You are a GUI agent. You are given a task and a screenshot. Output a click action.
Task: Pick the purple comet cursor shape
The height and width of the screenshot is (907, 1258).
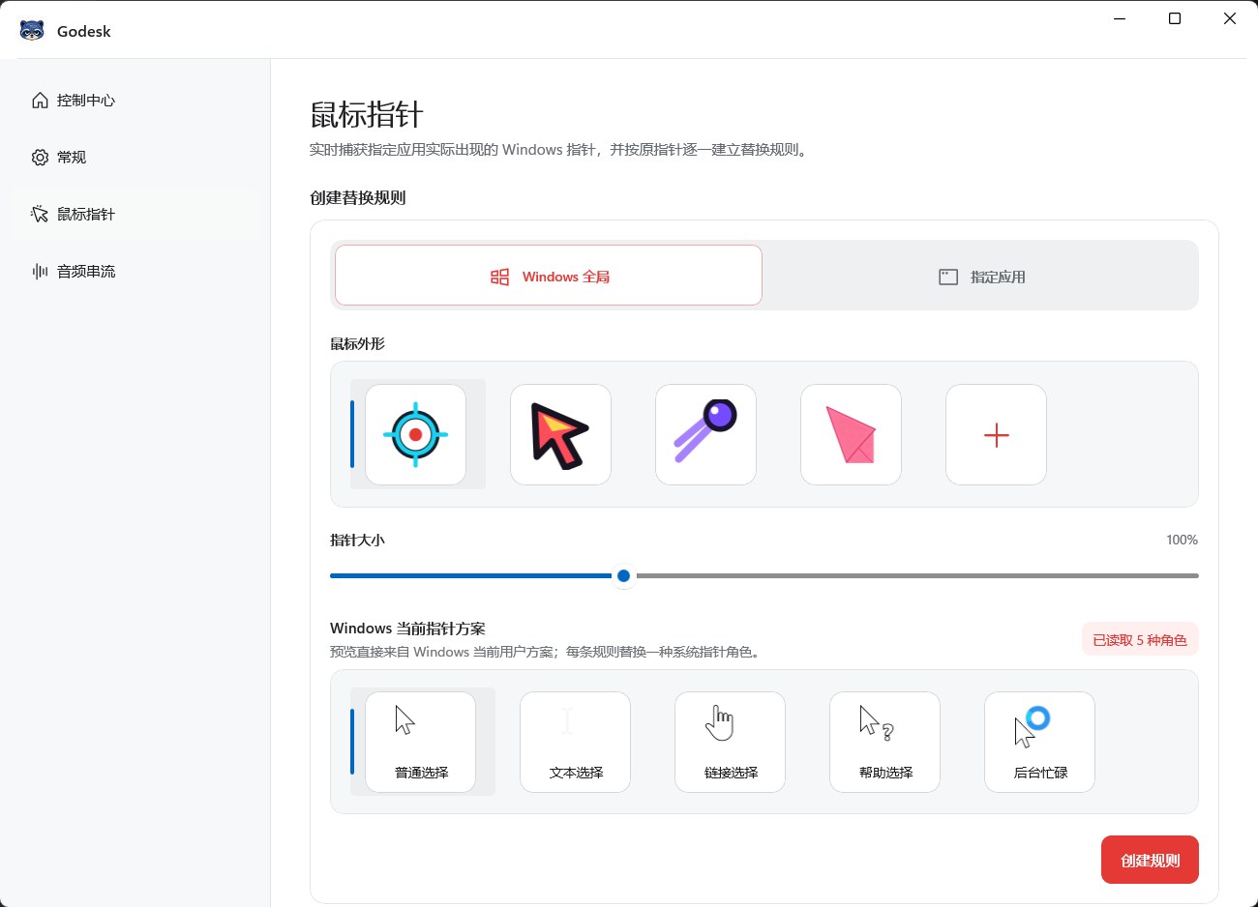(x=705, y=434)
